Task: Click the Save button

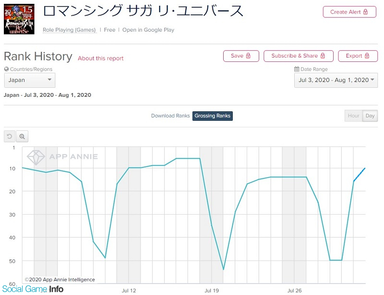Action: click(x=241, y=56)
